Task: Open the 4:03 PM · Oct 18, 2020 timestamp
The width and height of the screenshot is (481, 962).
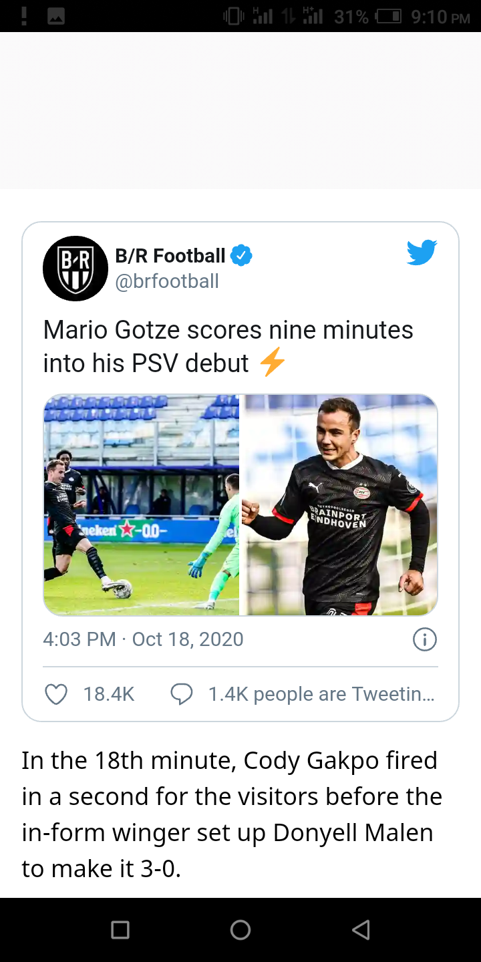Action: pos(143,639)
